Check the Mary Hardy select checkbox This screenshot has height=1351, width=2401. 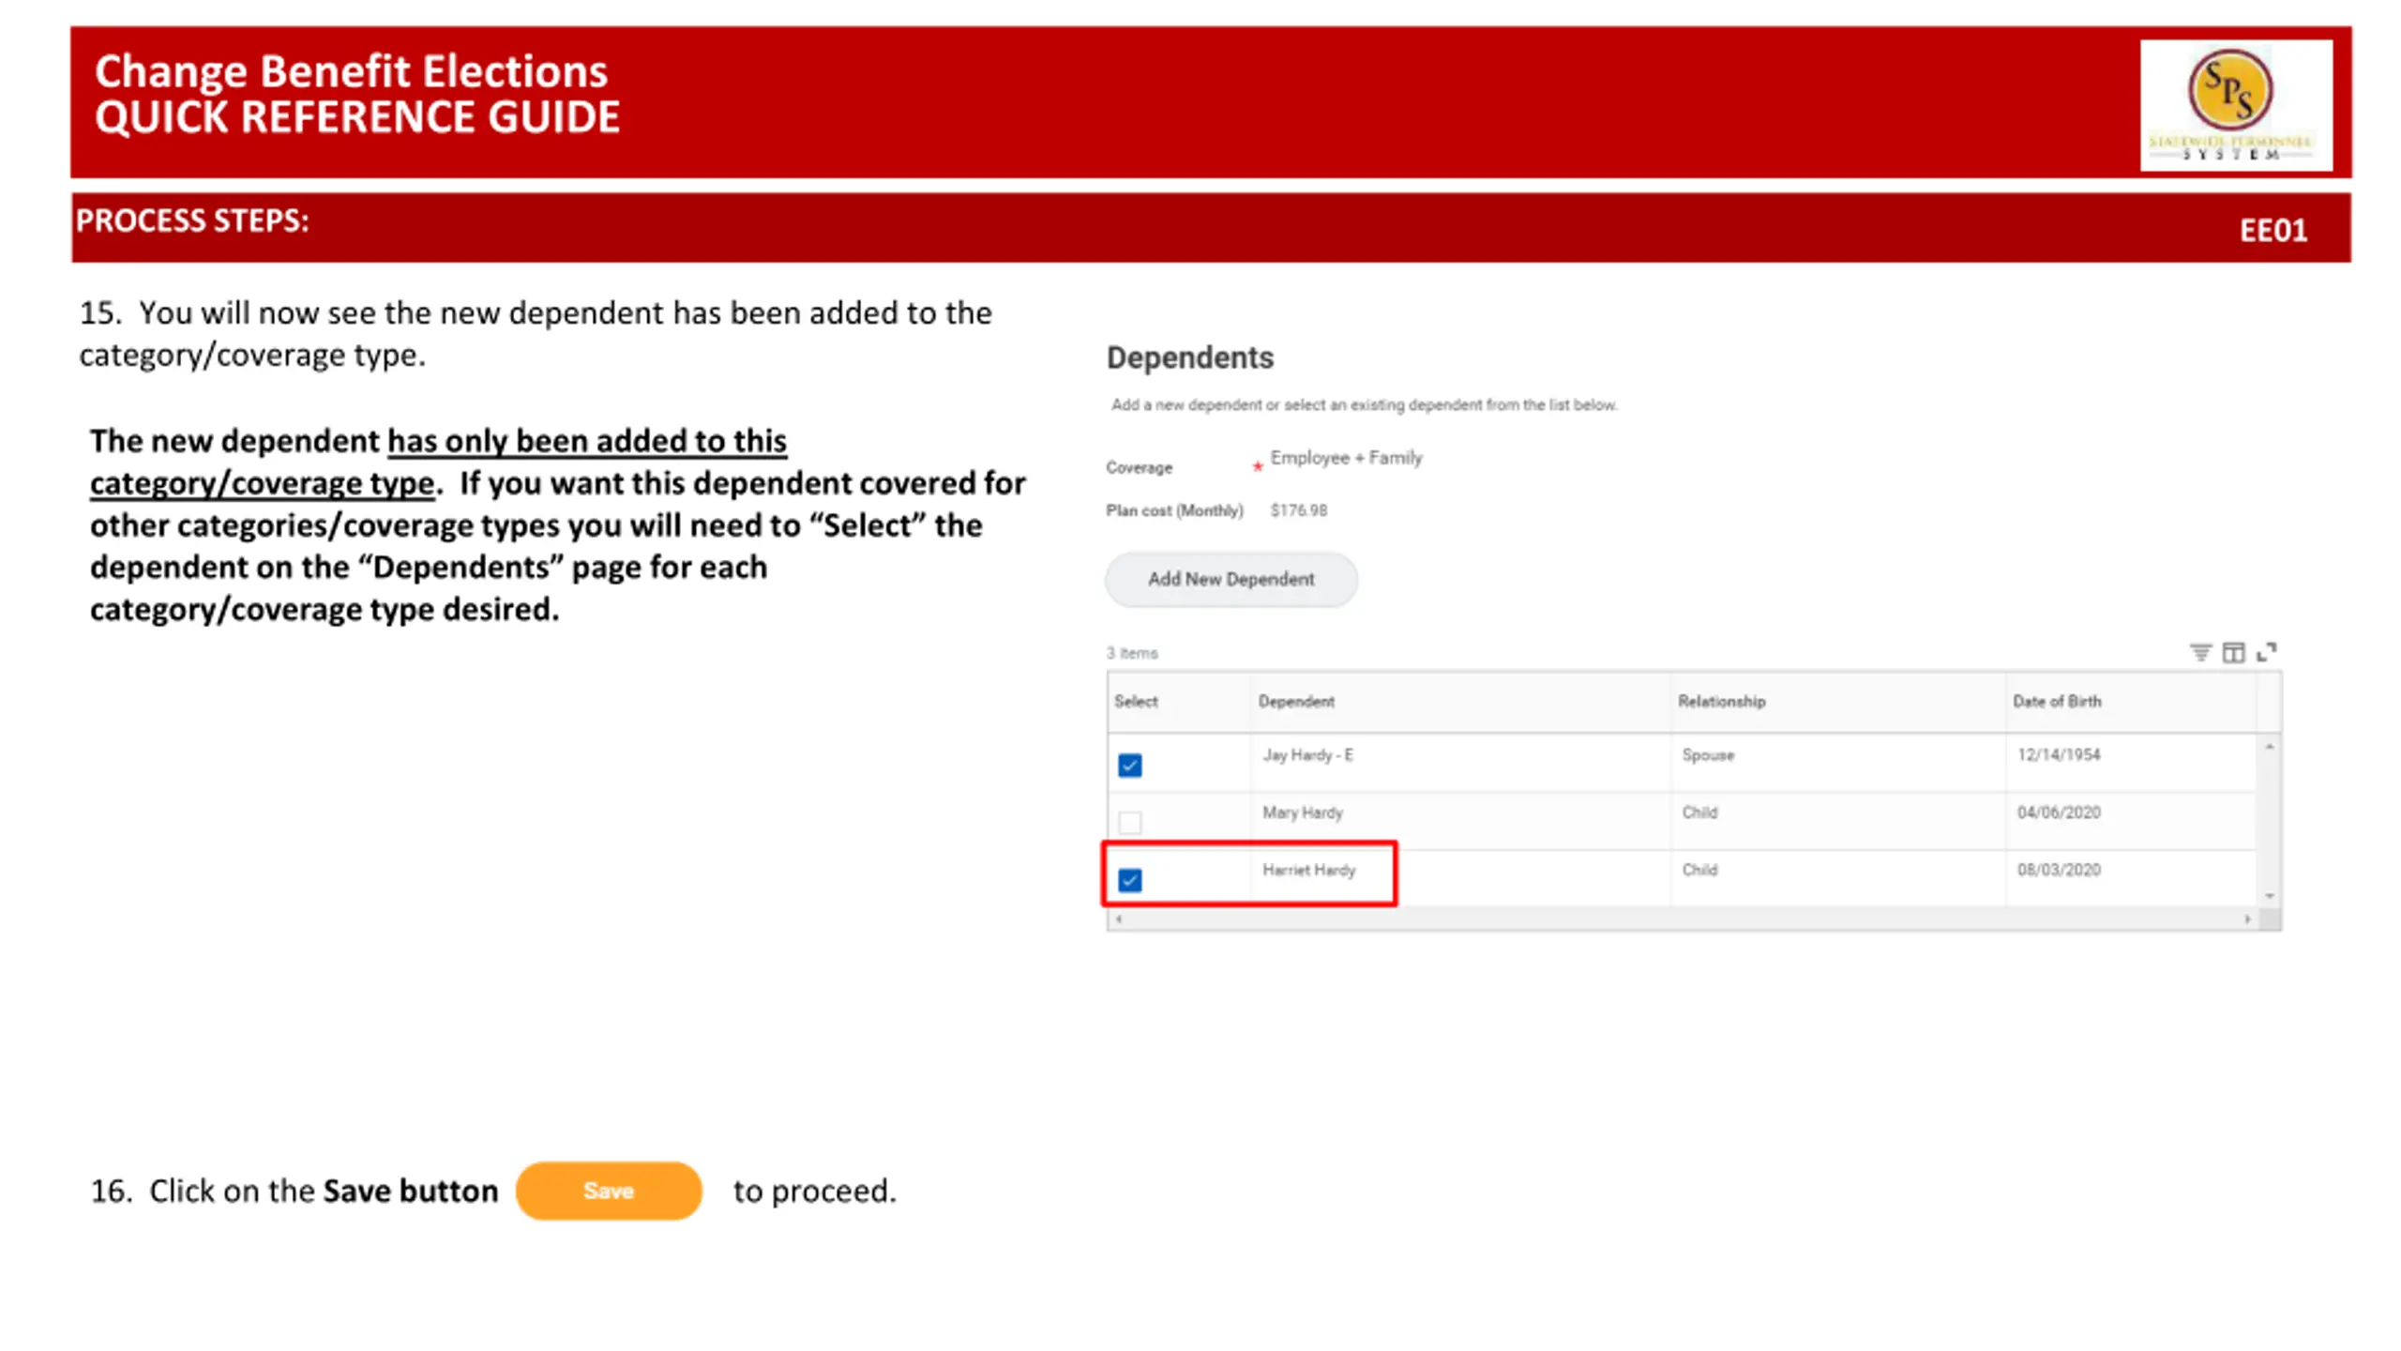click(x=1130, y=823)
